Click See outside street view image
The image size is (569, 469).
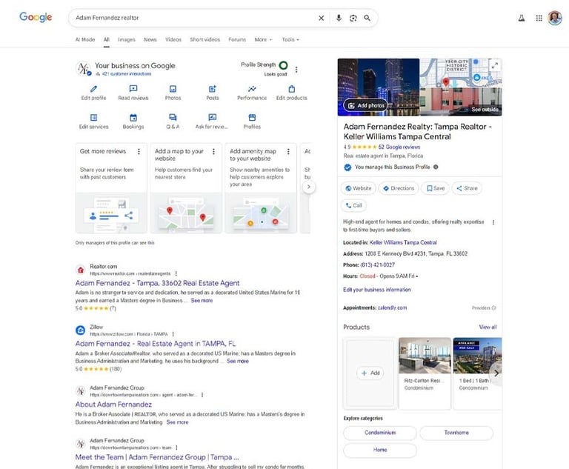[461, 102]
